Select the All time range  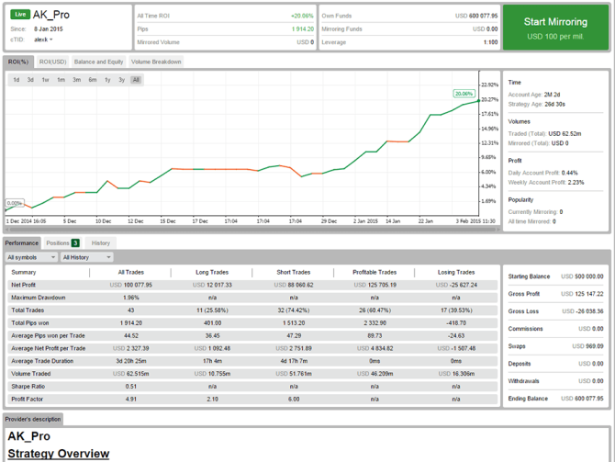(136, 80)
